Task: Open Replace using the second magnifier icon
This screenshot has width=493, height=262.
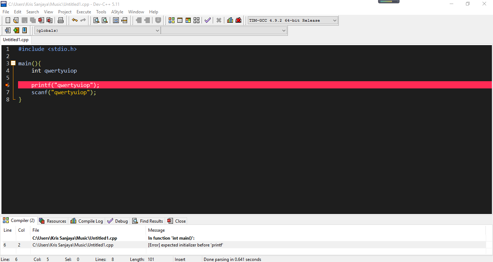Action: click(x=105, y=20)
